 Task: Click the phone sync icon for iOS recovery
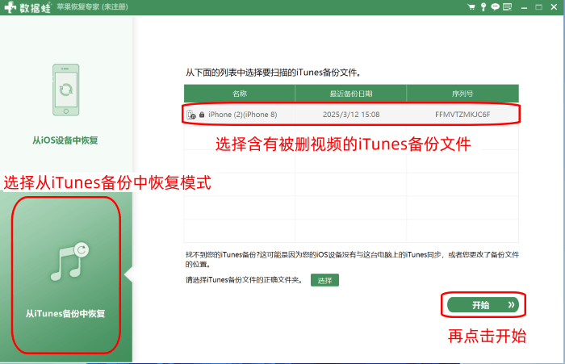point(65,88)
